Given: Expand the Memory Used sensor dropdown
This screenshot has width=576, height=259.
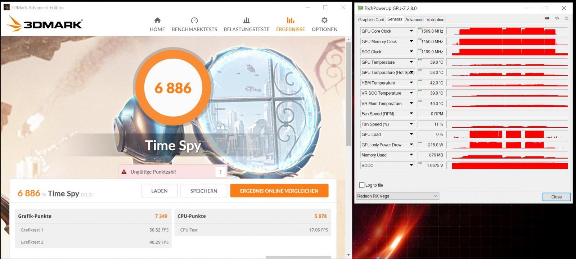Looking at the screenshot, I should (411, 155).
